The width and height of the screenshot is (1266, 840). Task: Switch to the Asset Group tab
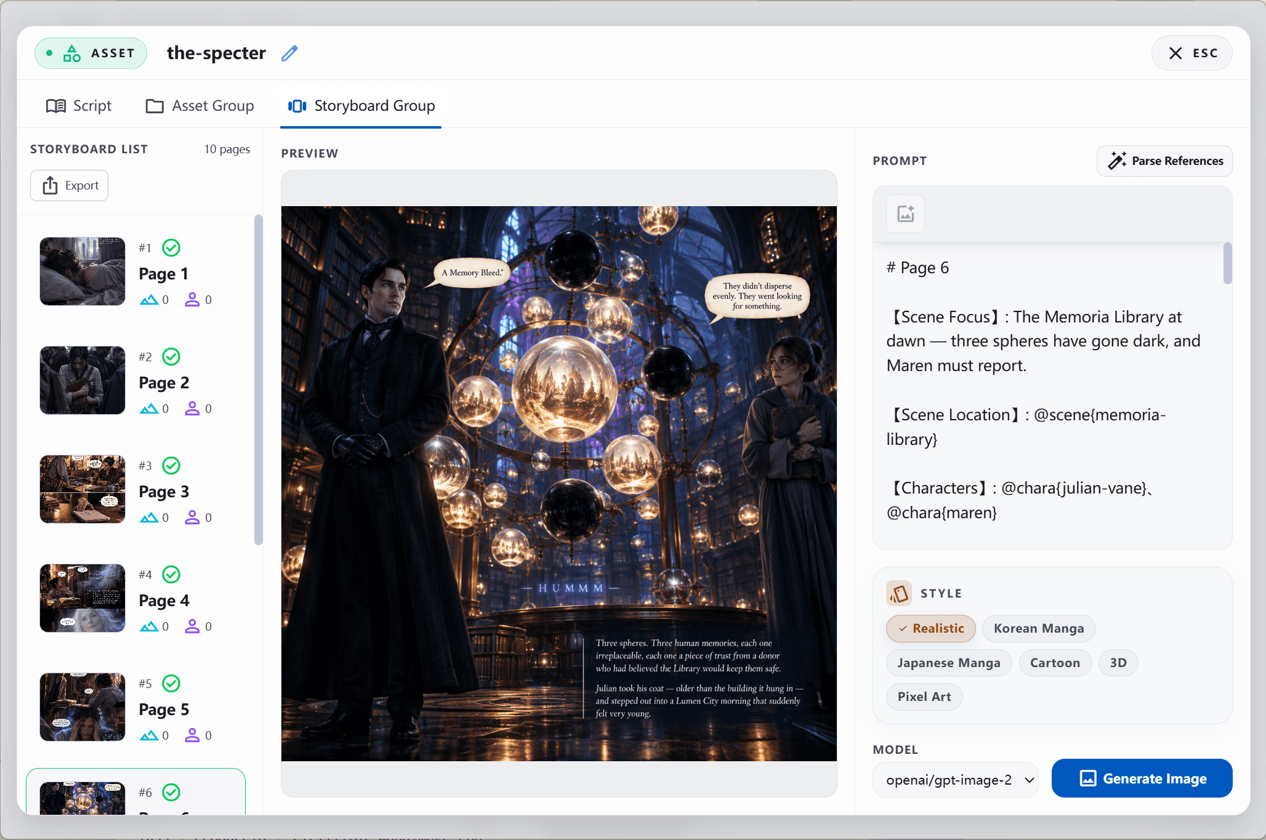tap(200, 106)
